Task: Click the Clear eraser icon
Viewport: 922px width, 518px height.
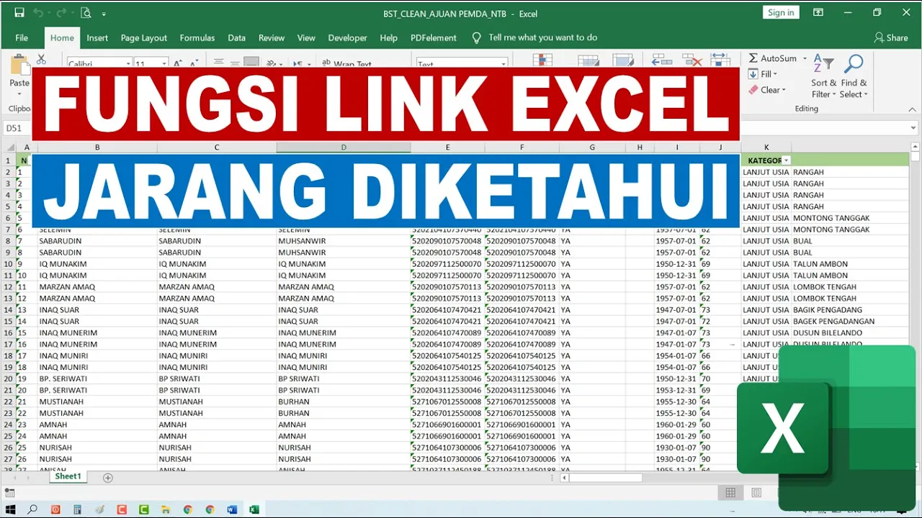Action: click(753, 90)
